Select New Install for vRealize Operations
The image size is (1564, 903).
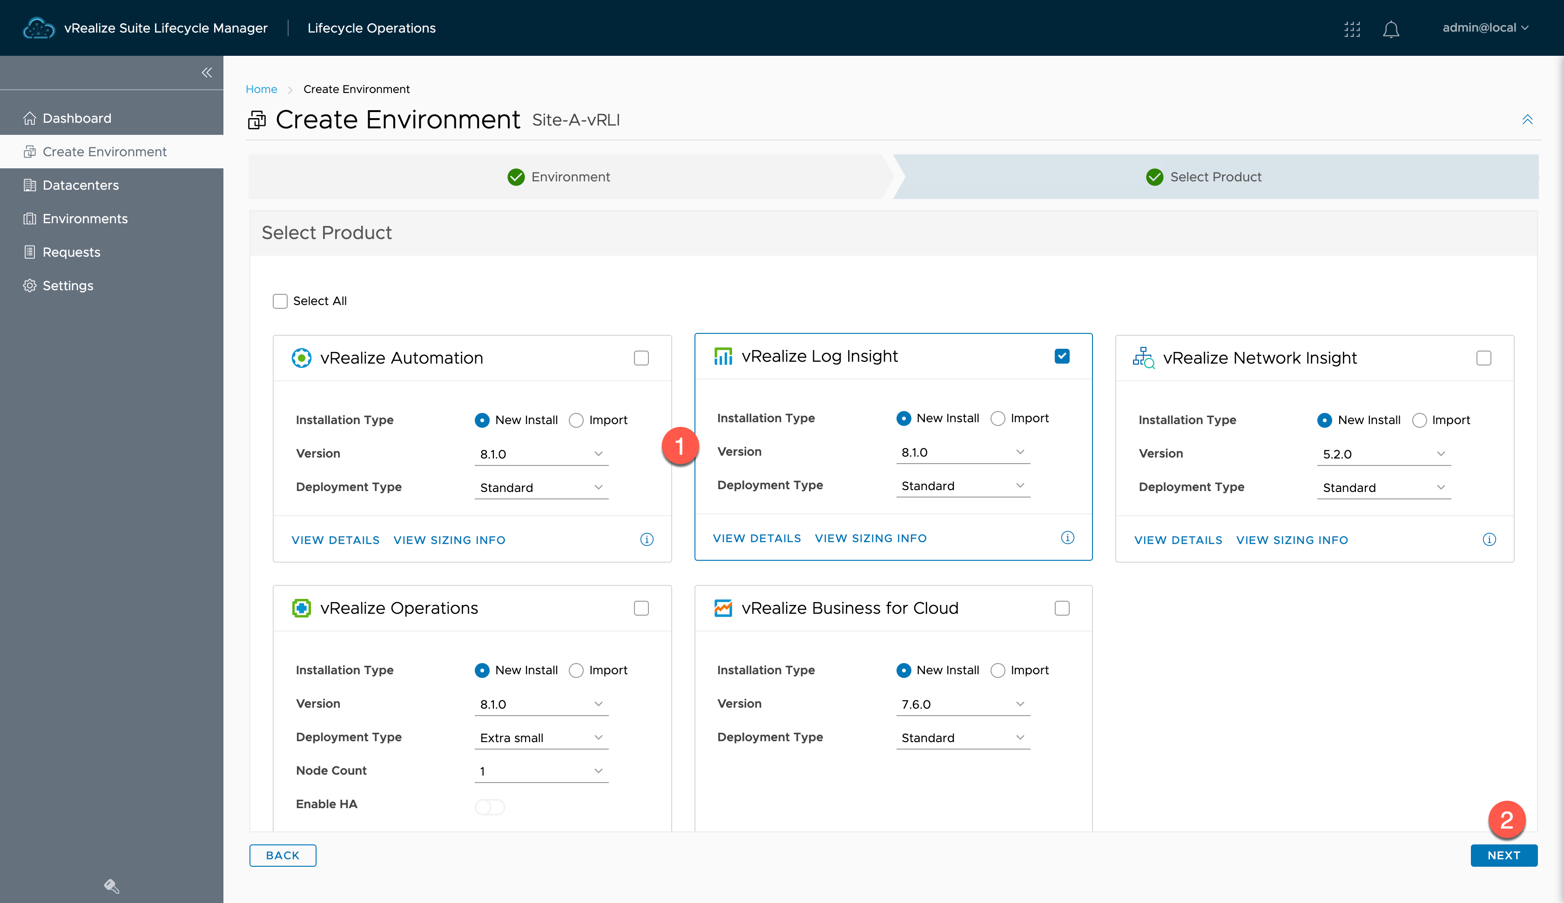(x=482, y=671)
